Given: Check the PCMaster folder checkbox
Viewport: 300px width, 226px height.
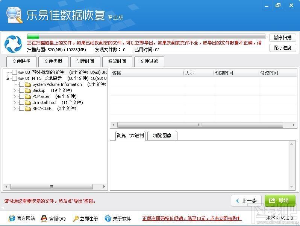Looking at the screenshot, I should (21, 96).
